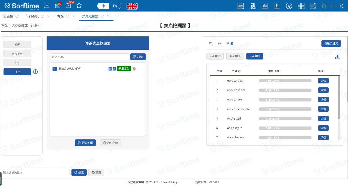Image resolution: width=348 pixels, height=186 pixels.
Task: Click the download icon above the keyword table
Action: pos(338,57)
